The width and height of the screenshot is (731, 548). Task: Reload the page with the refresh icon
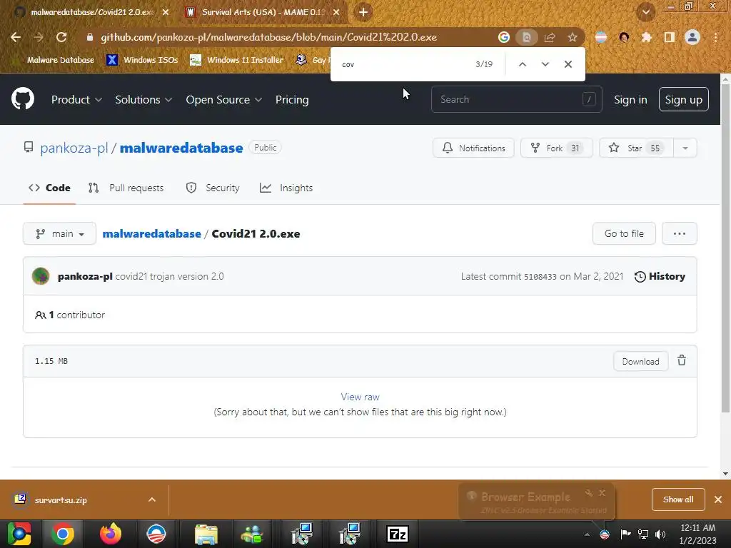61,37
